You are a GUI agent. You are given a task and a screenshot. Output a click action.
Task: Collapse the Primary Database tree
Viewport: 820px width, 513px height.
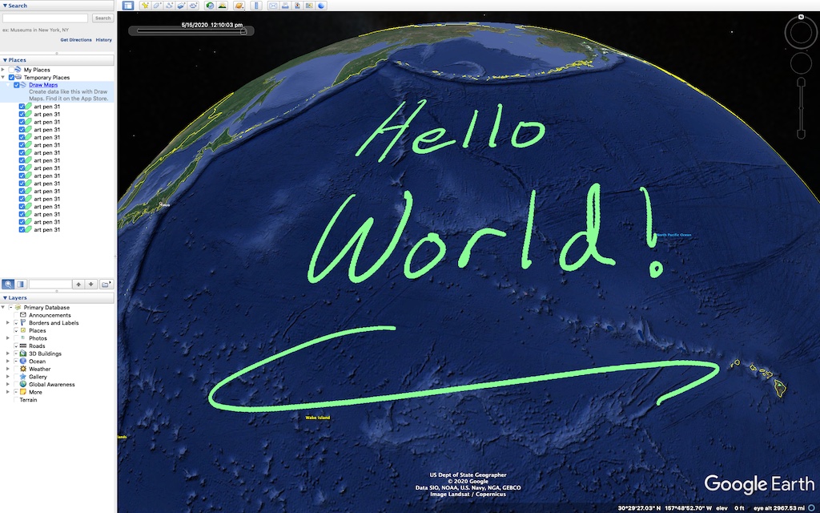click(3, 308)
